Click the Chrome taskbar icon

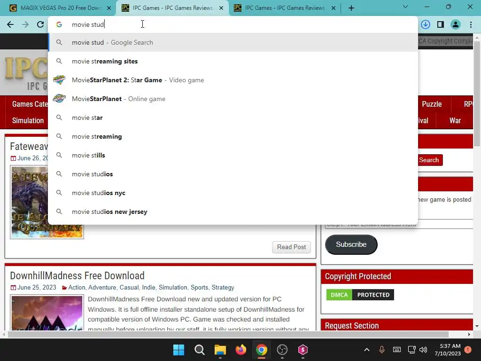[x=262, y=350]
